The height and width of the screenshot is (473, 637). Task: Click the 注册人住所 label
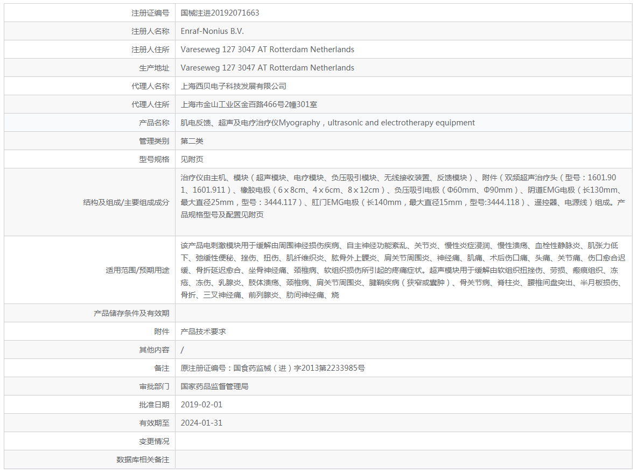coord(150,50)
